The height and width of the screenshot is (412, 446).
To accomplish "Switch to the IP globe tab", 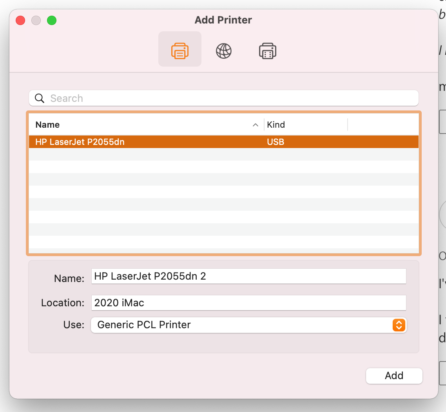I will (223, 51).
